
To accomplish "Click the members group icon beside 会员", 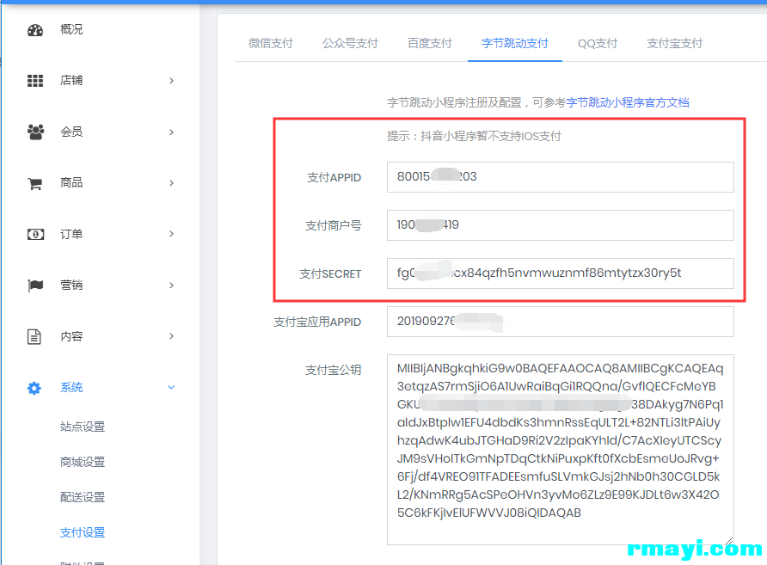I will click(34, 132).
